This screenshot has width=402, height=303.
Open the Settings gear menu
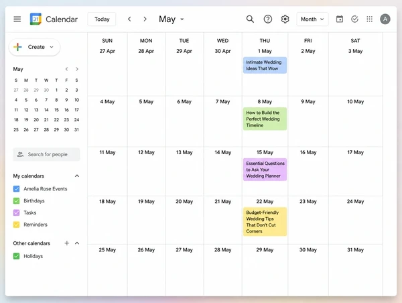pyautogui.click(x=285, y=19)
